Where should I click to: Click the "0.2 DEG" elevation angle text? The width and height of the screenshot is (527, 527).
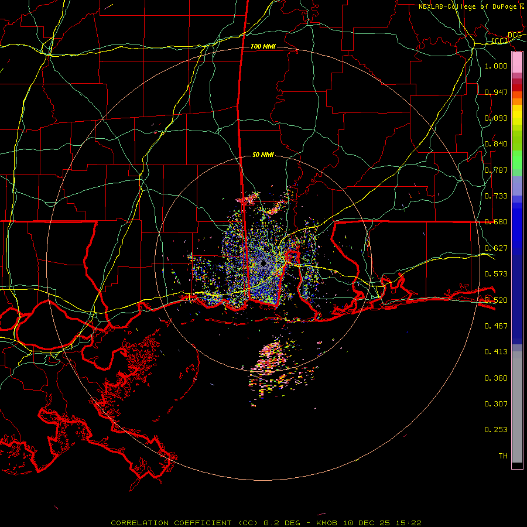(282, 523)
